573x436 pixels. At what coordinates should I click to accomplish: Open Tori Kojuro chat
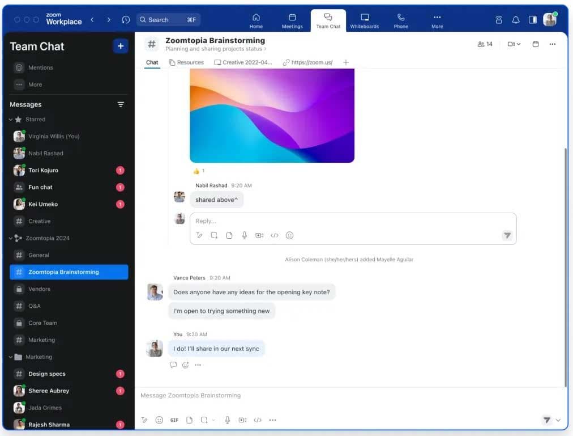pyautogui.click(x=69, y=170)
